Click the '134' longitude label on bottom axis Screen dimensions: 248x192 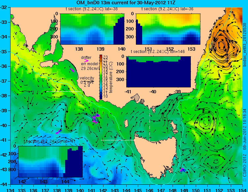pos(11,190)
